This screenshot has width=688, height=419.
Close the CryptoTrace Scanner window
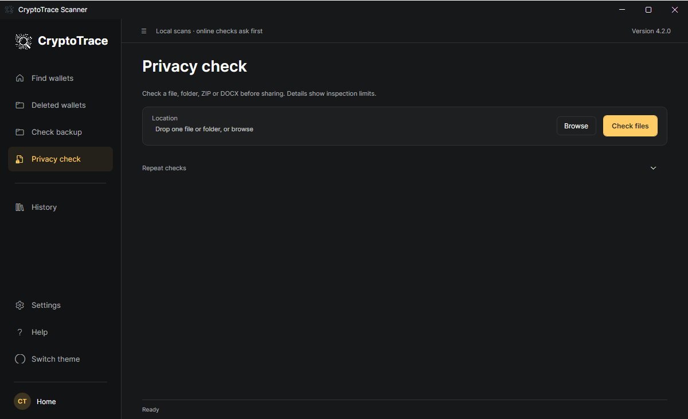pos(675,10)
